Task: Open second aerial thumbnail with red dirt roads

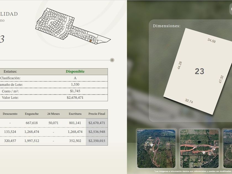Action: [x=199, y=149]
